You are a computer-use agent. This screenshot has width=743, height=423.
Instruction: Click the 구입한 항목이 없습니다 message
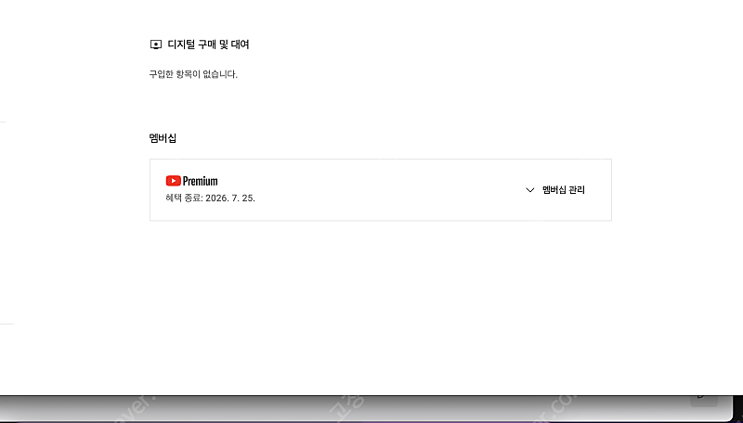[x=193, y=74]
